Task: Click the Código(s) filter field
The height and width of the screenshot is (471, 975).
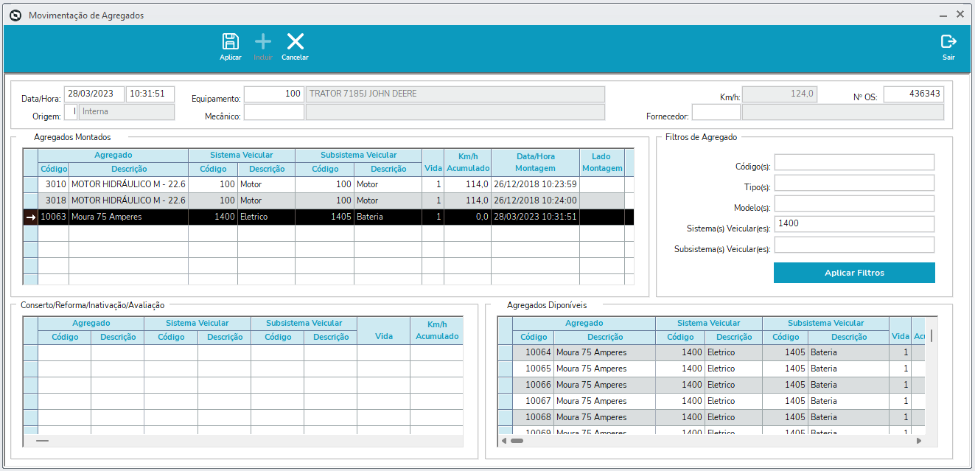Action: pyautogui.click(x=854, y=162)
